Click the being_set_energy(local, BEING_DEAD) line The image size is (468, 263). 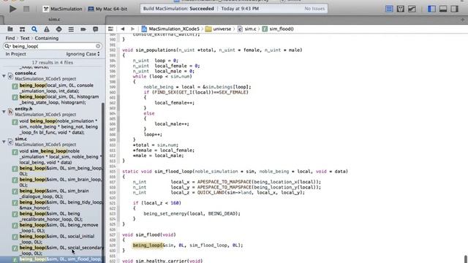[x=192, y=213]
